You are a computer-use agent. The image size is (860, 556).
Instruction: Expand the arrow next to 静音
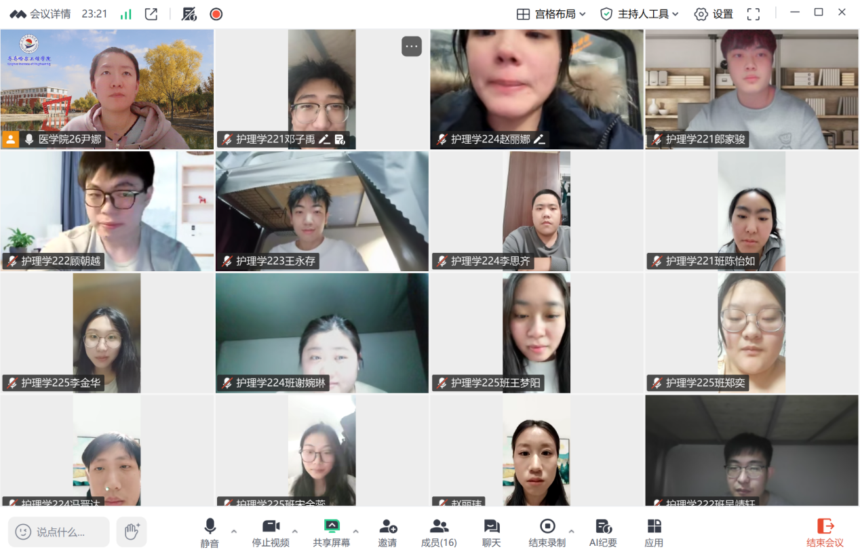[234, 531]
